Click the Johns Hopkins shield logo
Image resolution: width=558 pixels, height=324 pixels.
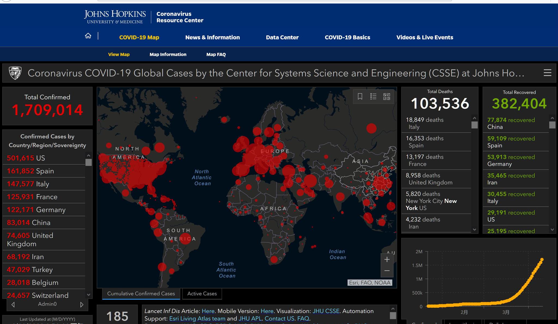[15, 73]
